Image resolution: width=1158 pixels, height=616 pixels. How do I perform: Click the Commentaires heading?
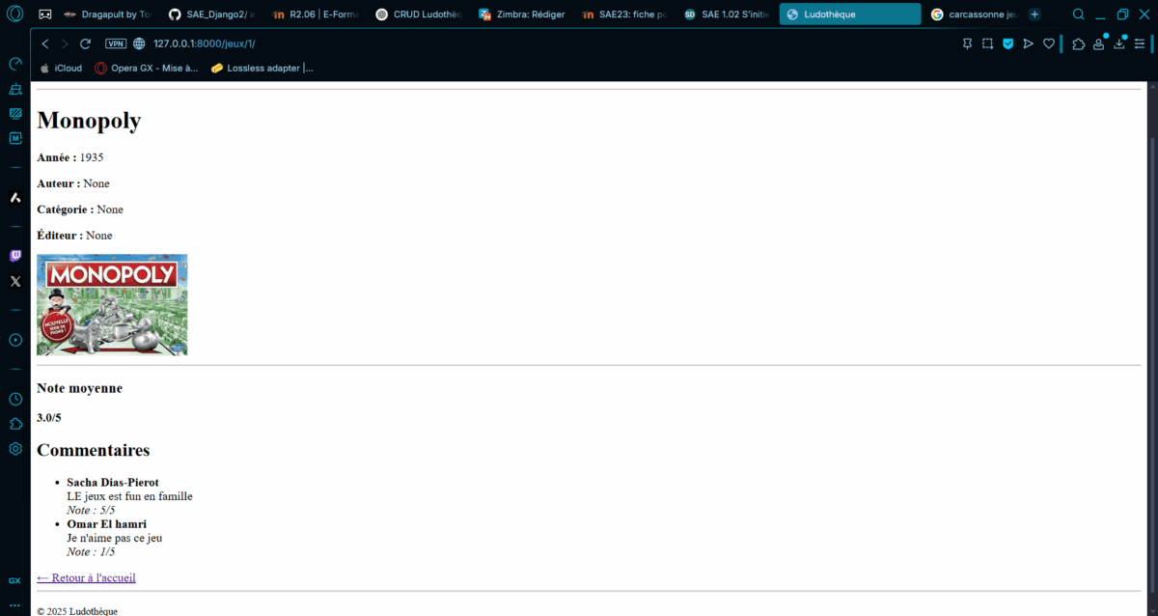93,450
